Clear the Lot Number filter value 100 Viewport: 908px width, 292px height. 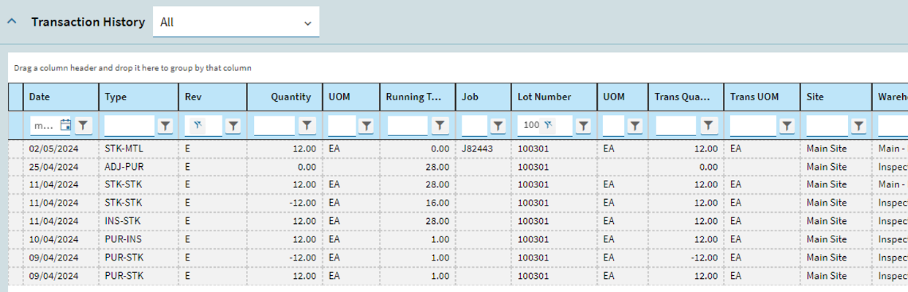[x=548, y=126]
